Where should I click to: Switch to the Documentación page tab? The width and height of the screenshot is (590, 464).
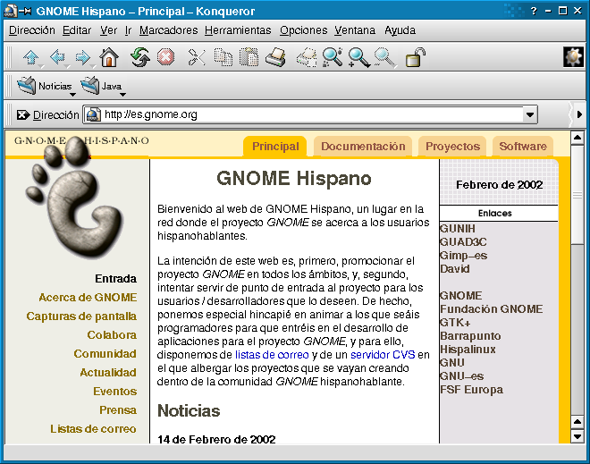[363, 147]
